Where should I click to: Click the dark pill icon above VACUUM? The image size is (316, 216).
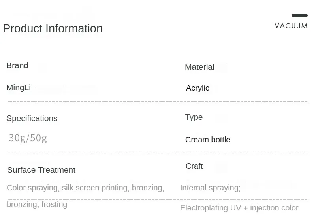click(x=300, y=15)
